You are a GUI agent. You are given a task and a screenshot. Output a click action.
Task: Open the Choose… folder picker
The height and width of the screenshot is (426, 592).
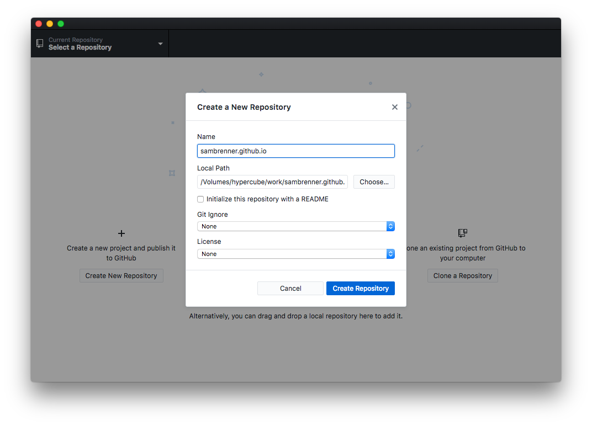374,182
